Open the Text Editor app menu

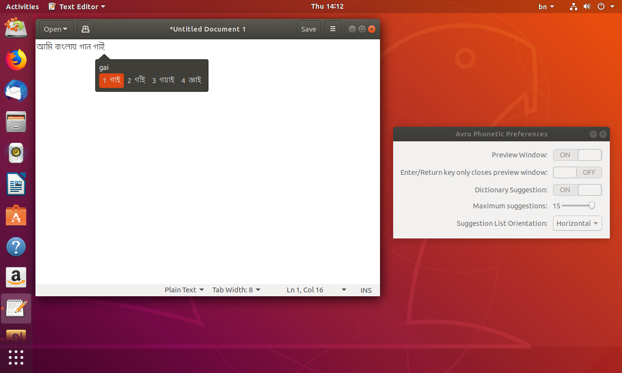(77, 6)
